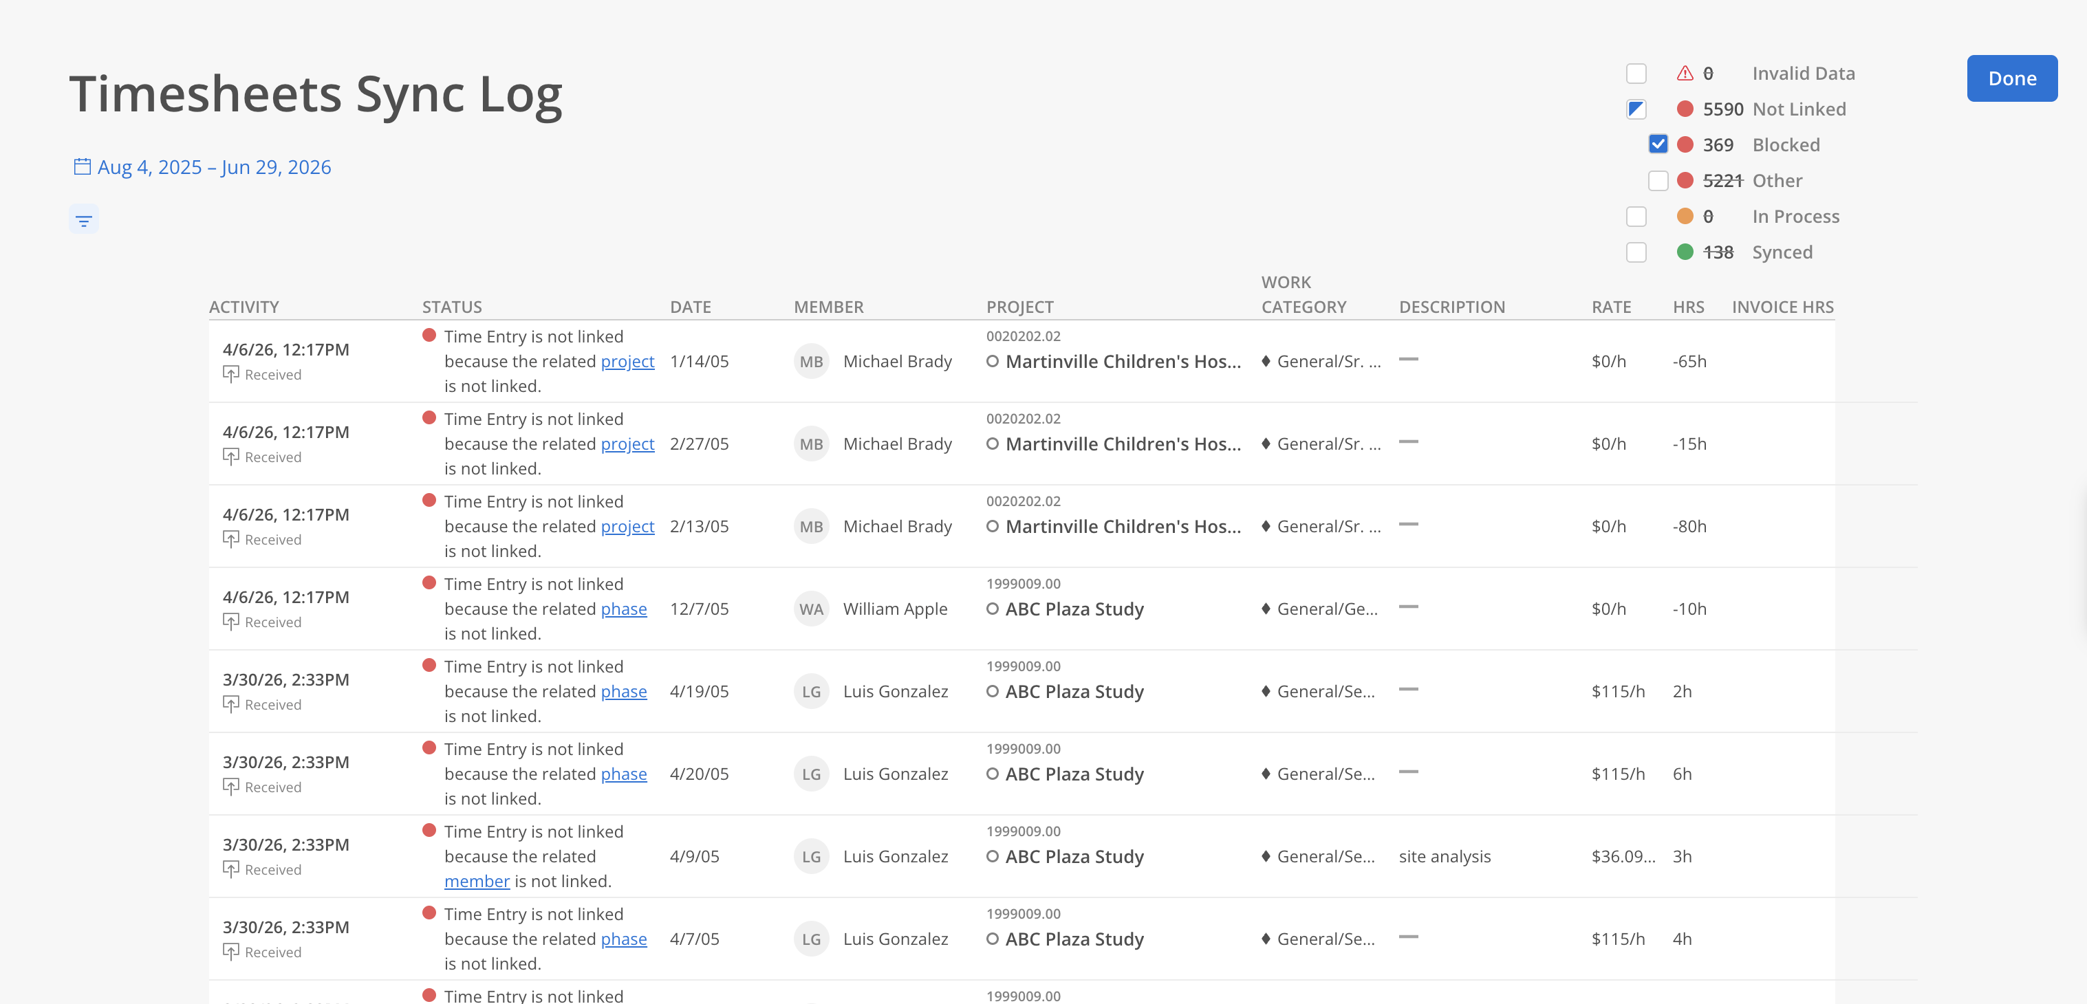This screenshot has width=2087, height=1004.
Task: Open the project link in the 2/27/05 row
Action: pos(627,444)
